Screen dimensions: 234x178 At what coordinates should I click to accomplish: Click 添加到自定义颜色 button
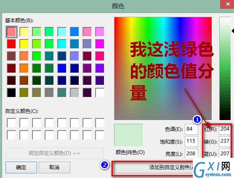click(x=154, y=168)
